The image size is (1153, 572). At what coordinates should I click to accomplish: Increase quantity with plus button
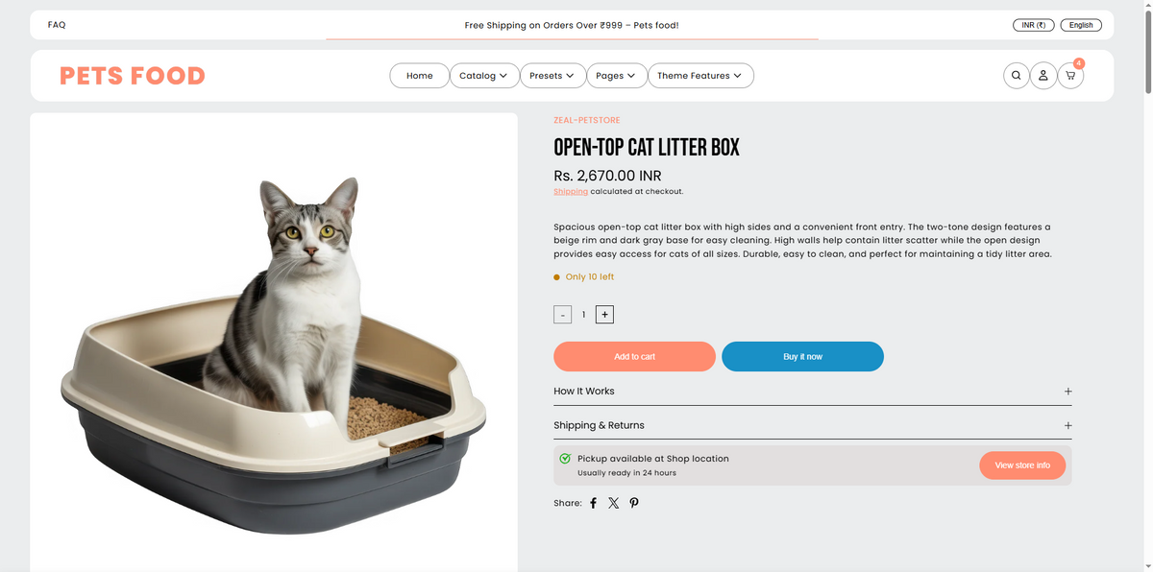point(604,314)
